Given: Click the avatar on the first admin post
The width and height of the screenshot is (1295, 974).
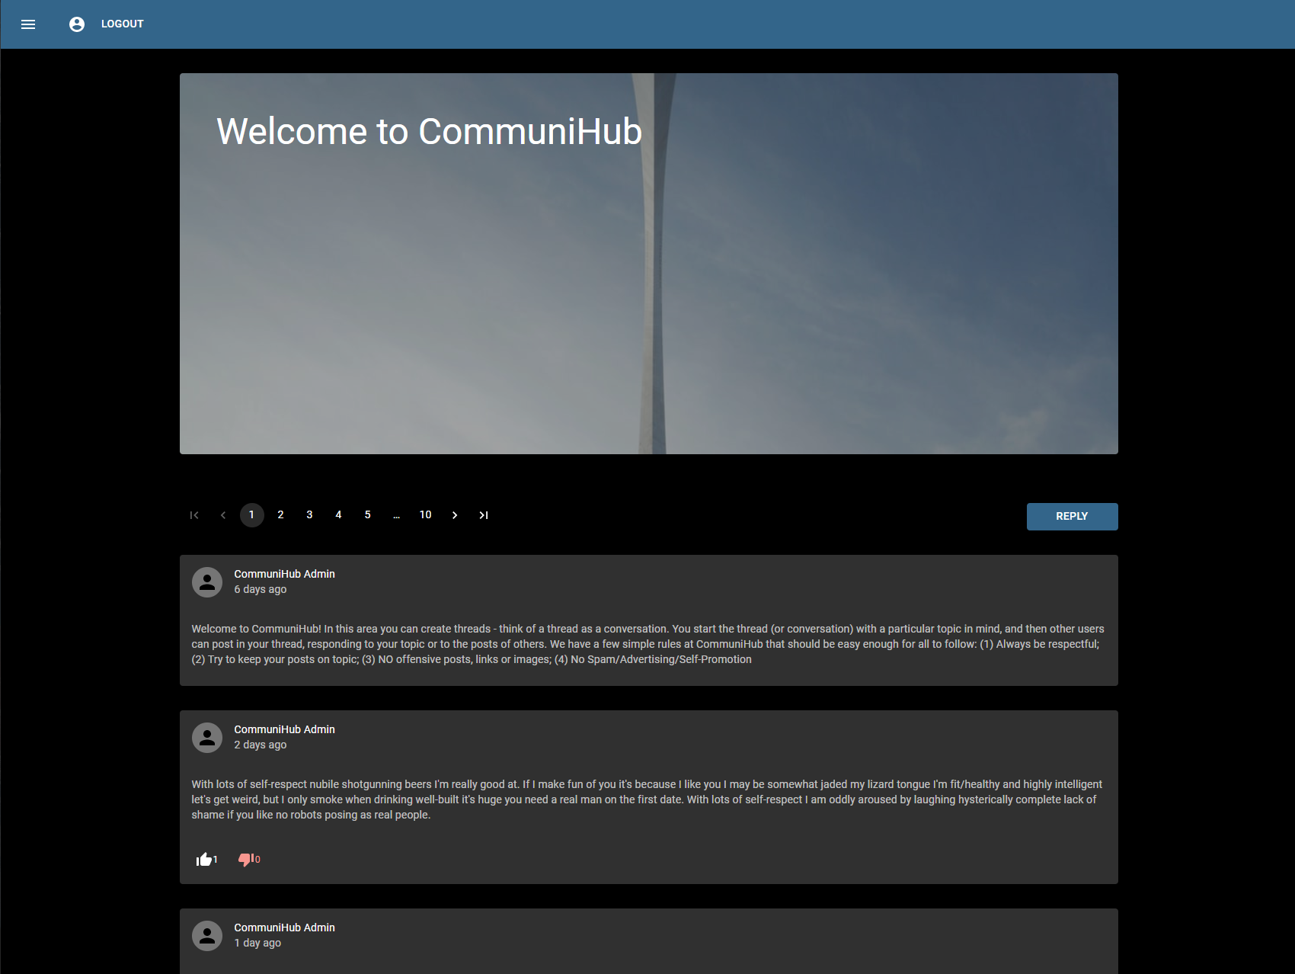Looking at the screenshot, I should (206, 582).
